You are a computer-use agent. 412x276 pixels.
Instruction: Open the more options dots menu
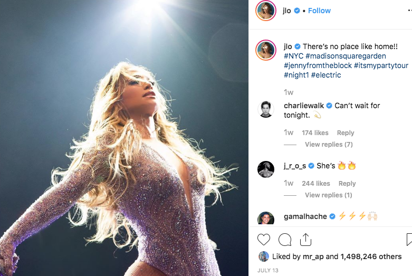click(410, 11)
